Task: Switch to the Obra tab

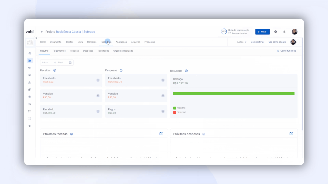Action: point(80,42)
